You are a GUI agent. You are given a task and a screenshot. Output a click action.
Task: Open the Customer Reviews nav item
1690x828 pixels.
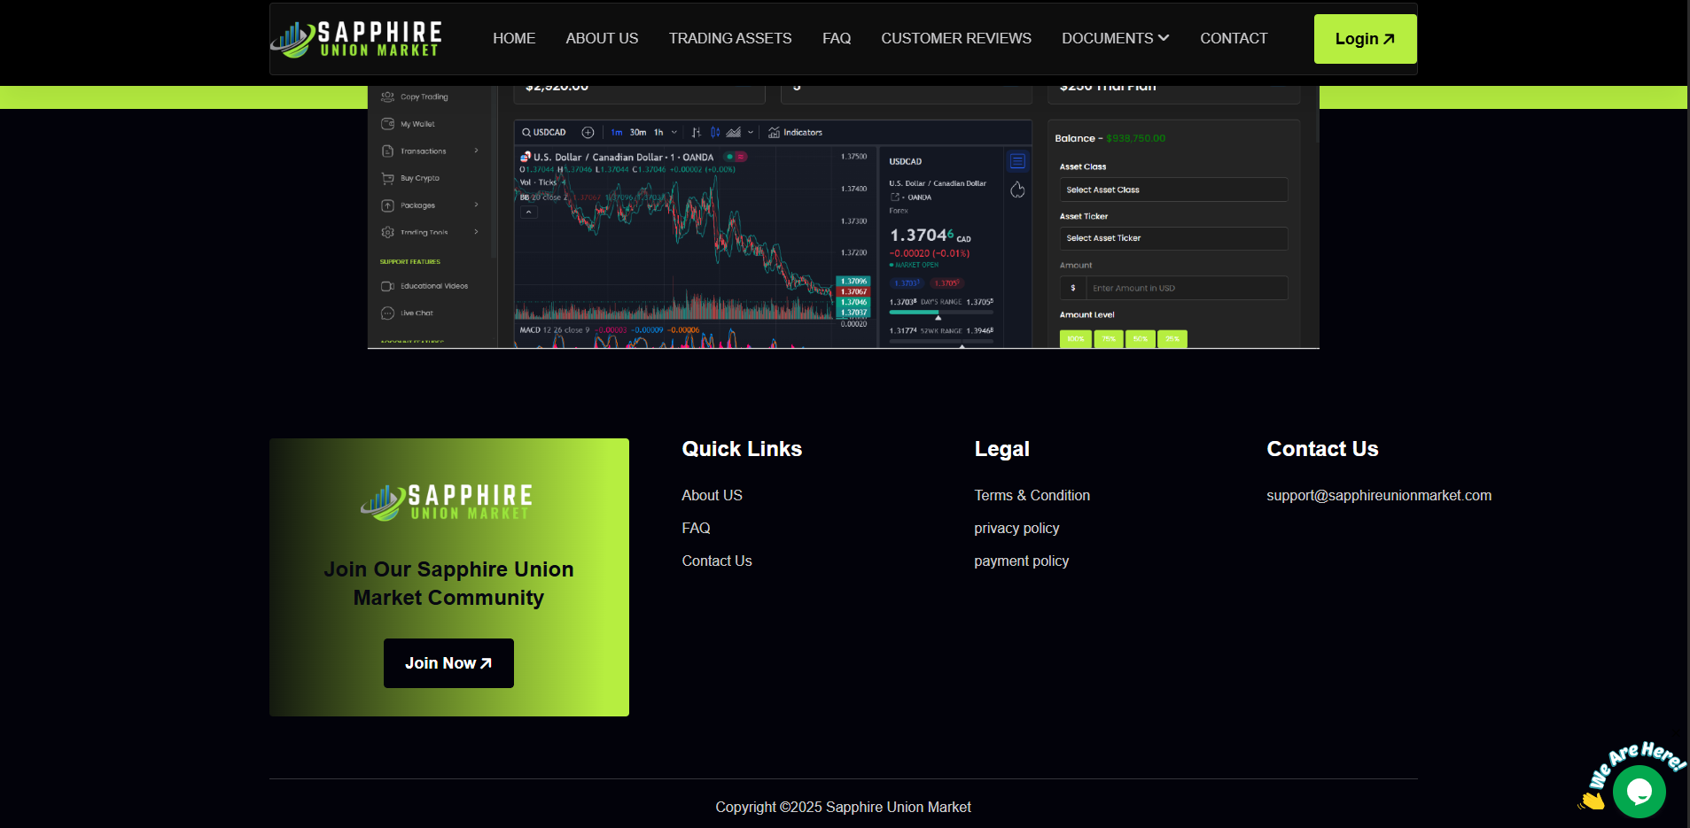955,39
